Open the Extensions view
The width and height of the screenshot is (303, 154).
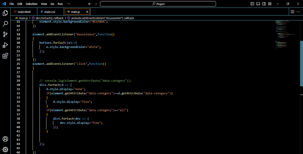click(x=5, y=56)
